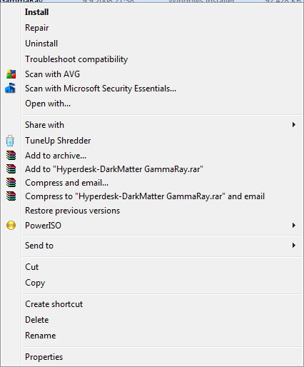Screen dimensions: 304x367
Task: Open the PowerISO menu entry
Action: [43, 226]
